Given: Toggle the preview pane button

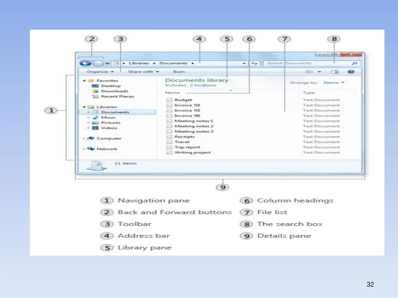Looking at the screenshot, I should 335,72.
